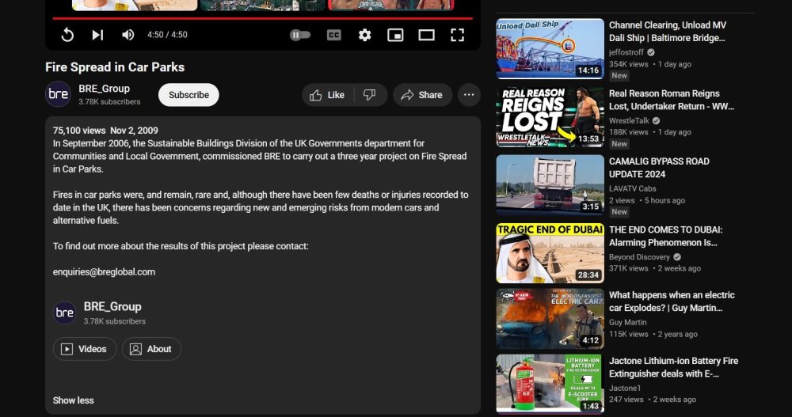The height and width of the screenshot is (417, 792).
Task: Like the video
Action: pos(327,95)
